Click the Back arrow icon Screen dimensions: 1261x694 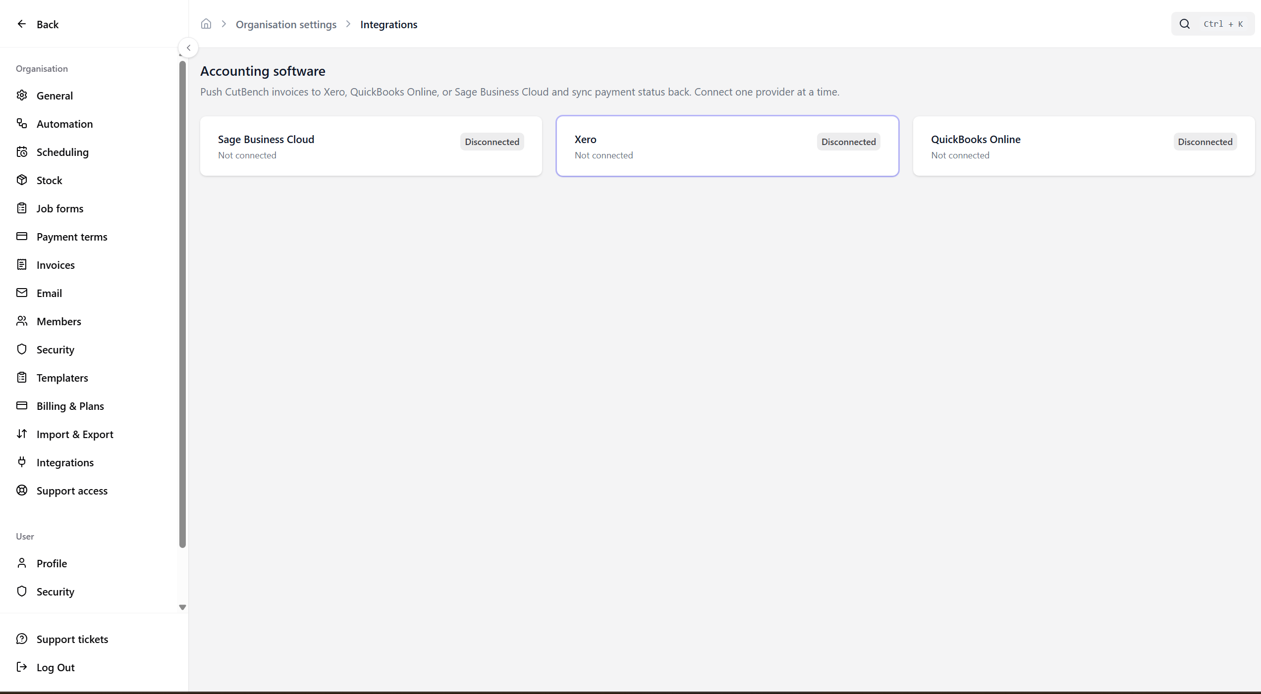(22, 24)
